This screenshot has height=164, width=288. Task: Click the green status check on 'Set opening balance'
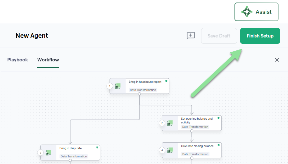pyautogui.click(x=218, y=118)
